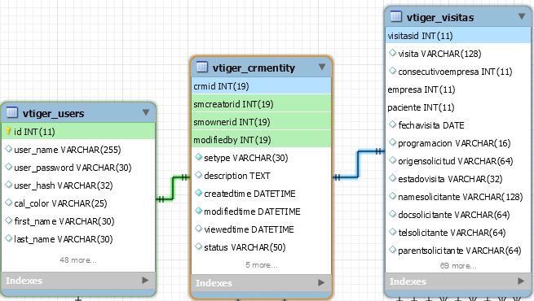Select the green relationship line from vtiger_users
534x301 pixels.
pyautogui.click(x=173, y=188)
